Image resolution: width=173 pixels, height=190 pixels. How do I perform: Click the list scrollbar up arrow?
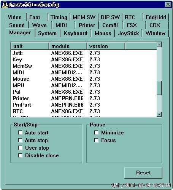click(x=159, y=45)
